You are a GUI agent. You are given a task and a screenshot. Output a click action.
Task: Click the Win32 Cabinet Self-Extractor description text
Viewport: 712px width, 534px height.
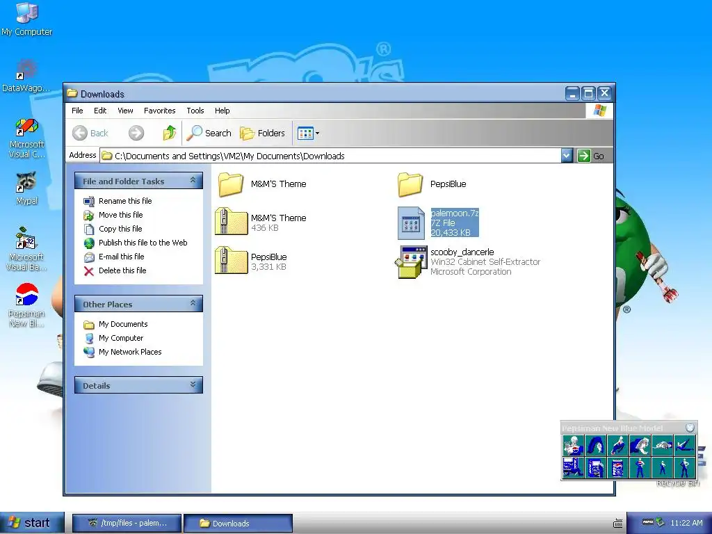(x=485, y=262)
